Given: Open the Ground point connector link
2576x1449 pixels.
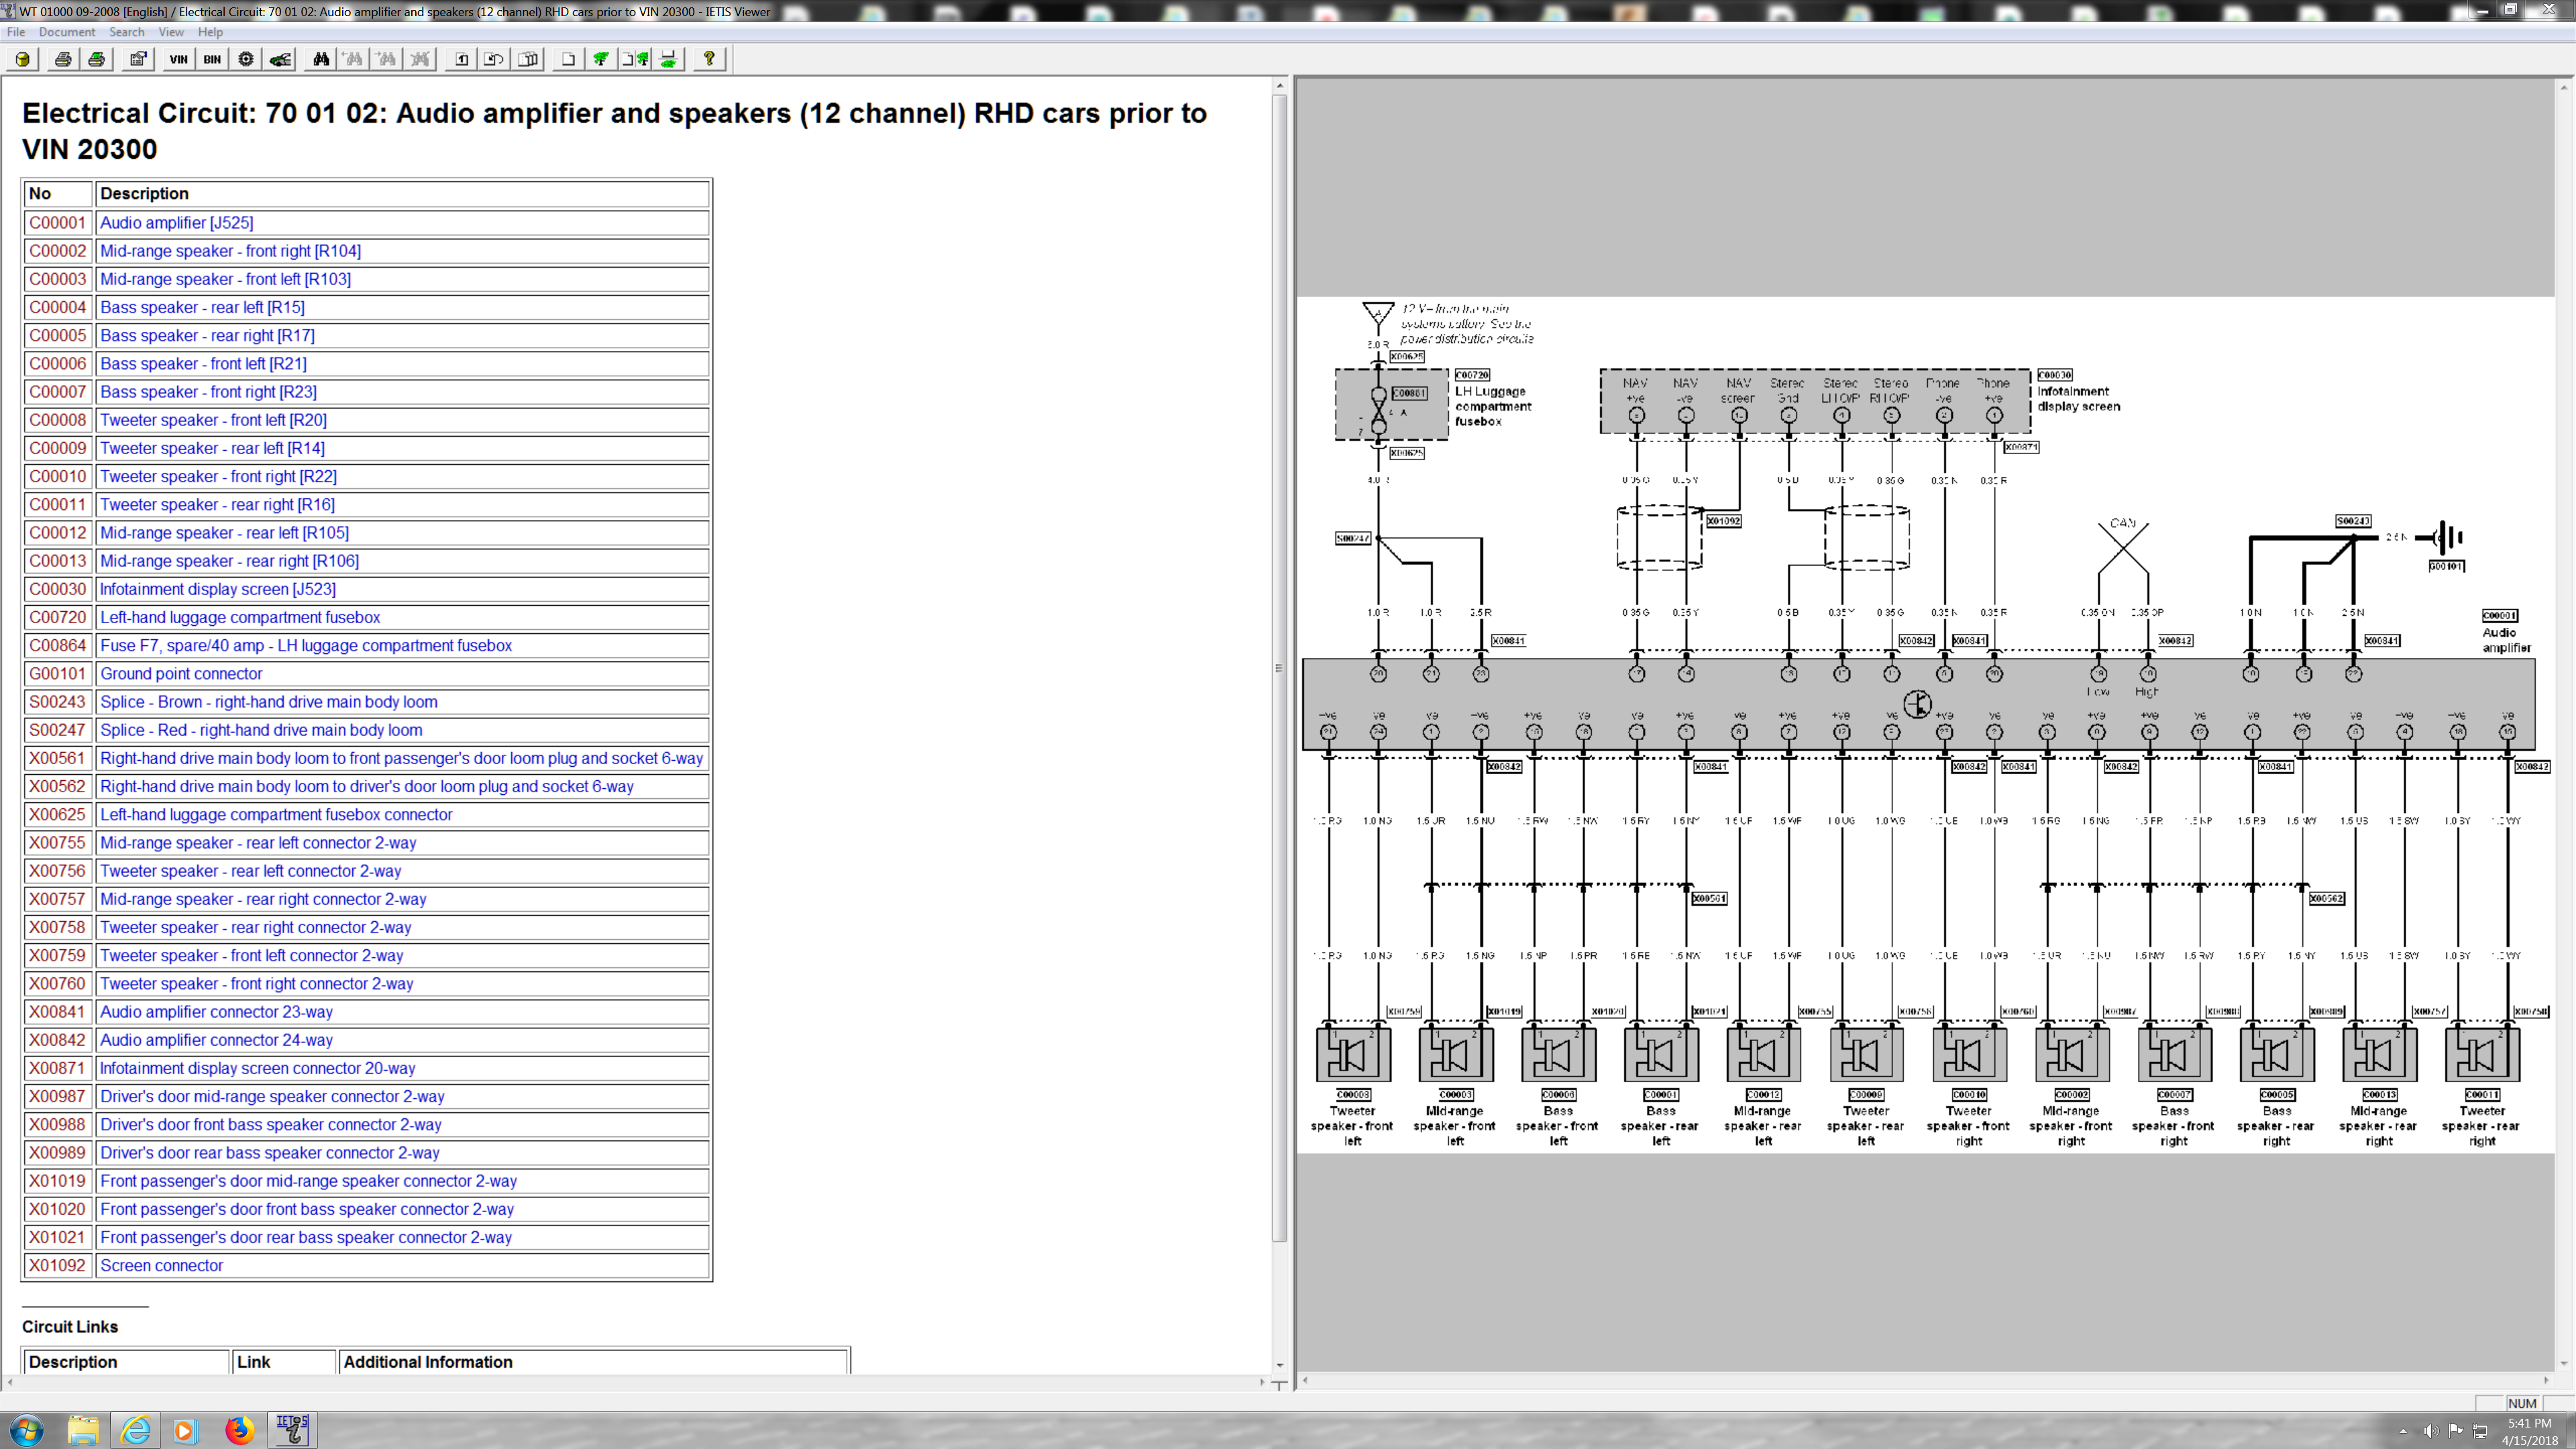Looking at the screenshot, I should (181, 674).
